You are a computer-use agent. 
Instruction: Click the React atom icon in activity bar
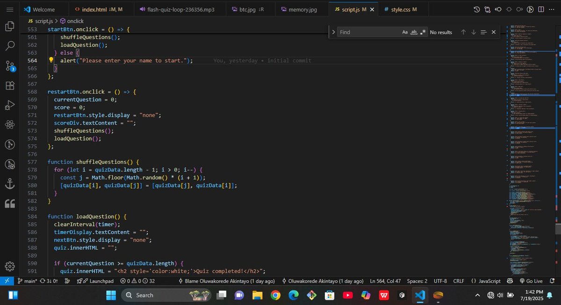[10, 125]
